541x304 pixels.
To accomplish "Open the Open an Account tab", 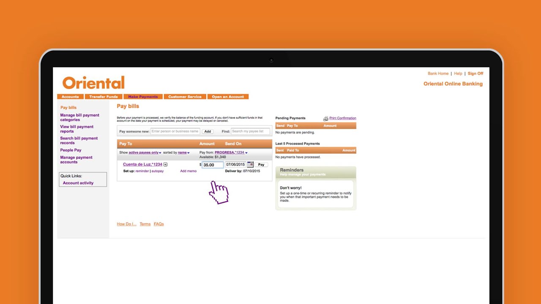I will pos(228,97).
